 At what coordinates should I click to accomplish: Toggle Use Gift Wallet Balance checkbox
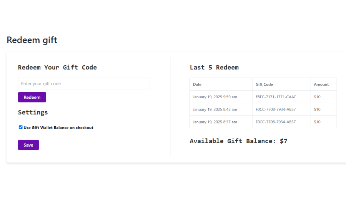[21, 127]
